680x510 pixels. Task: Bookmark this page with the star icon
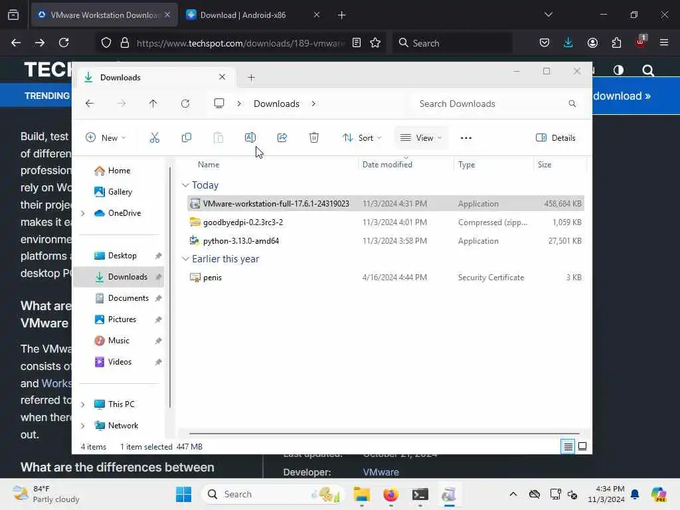click(375, 43)
